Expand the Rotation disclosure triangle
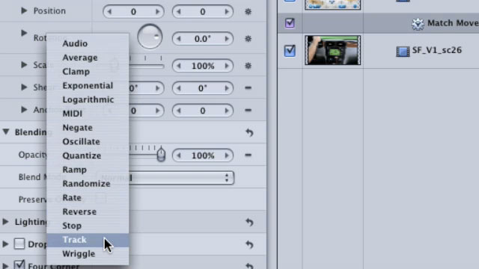479x269 pixels. (x=24, y=33)
